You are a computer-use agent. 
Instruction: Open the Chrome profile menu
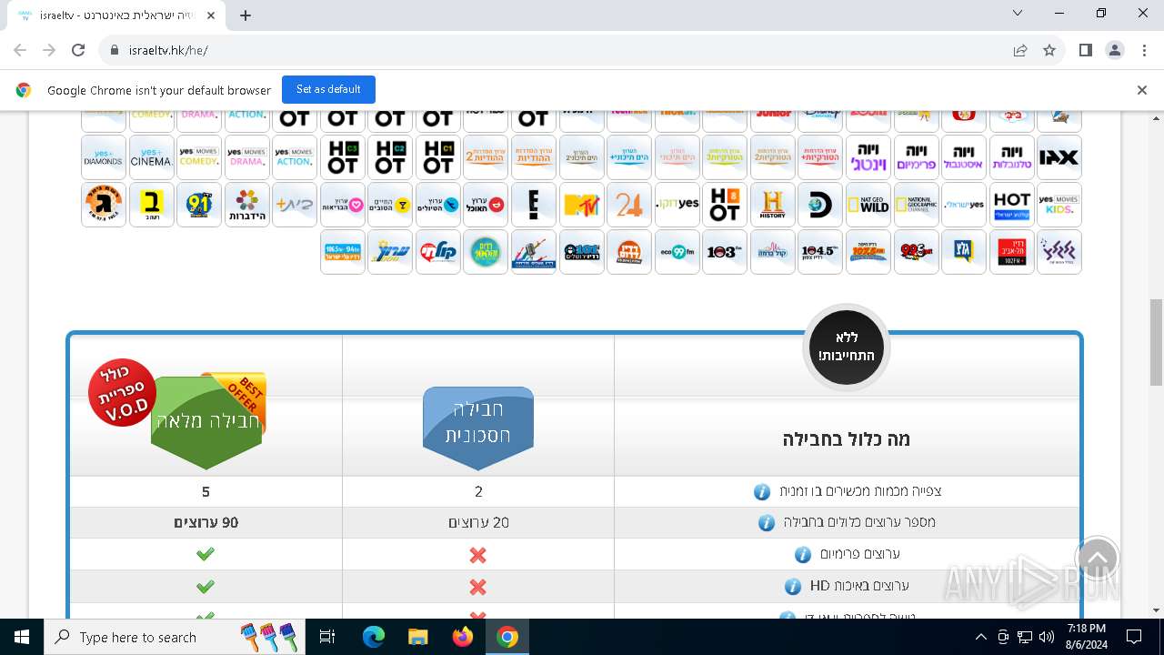pos(1115,50)
